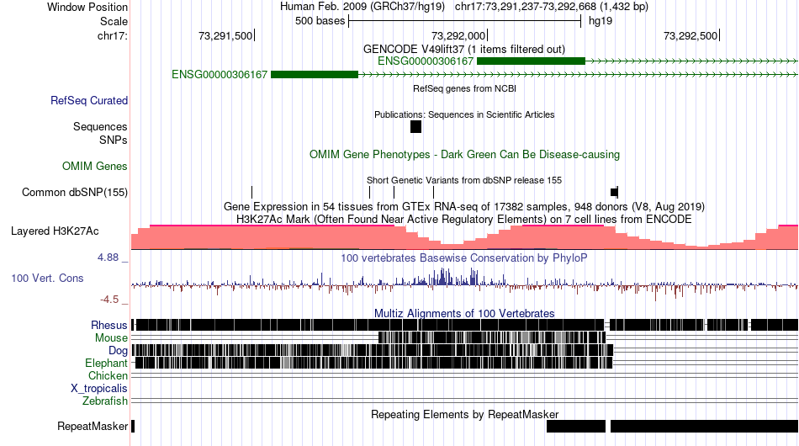Click the Sequences track label

[100, 126]
